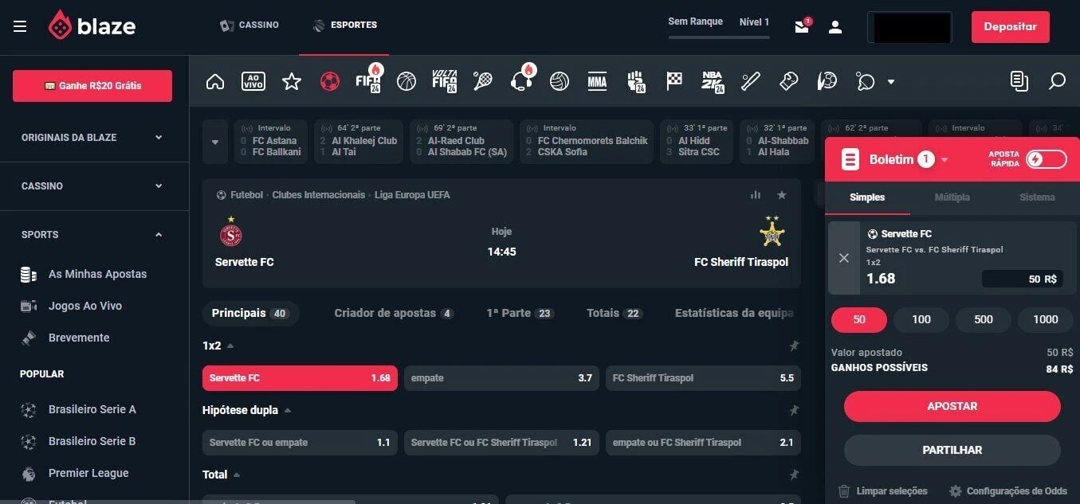This screenshot has width=1080, height=504.
Task: Open the sports search magnifier
Action: pos(1057,81)
